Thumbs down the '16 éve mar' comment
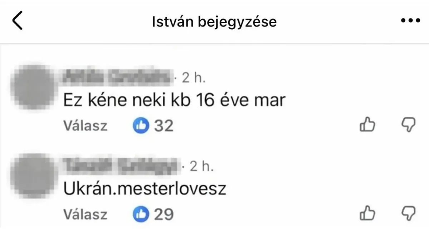This screenshot has width=429, height=241. pos(408,125)
